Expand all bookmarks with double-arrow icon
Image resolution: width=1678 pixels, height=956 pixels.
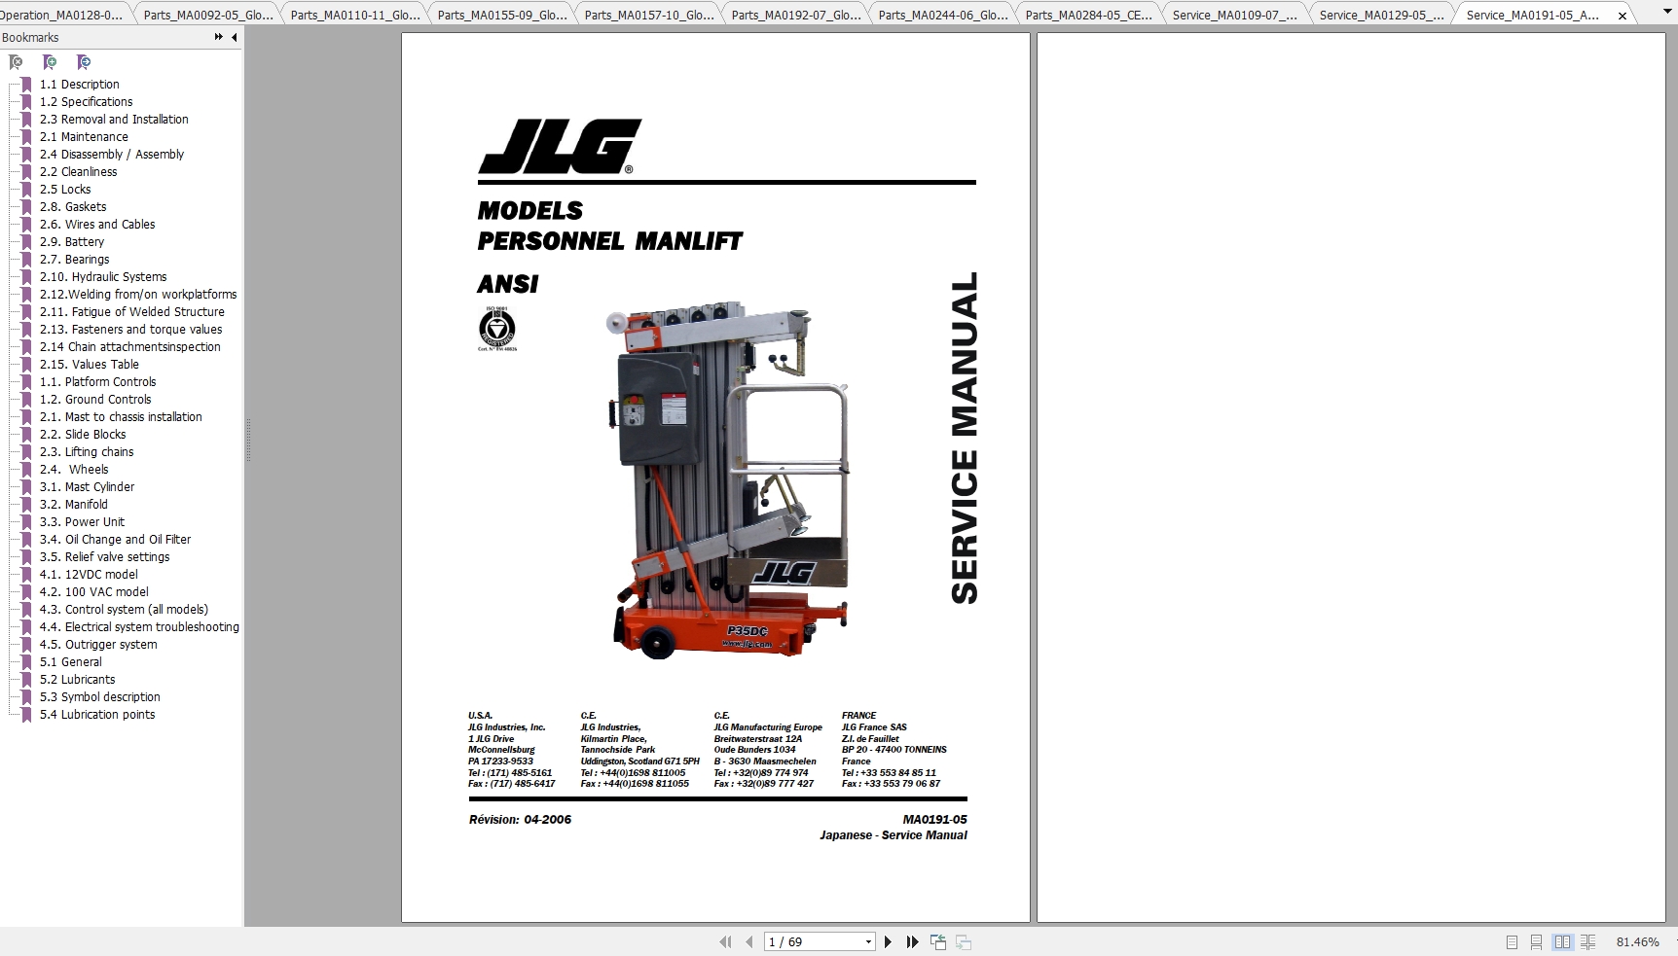coord(219,37)
